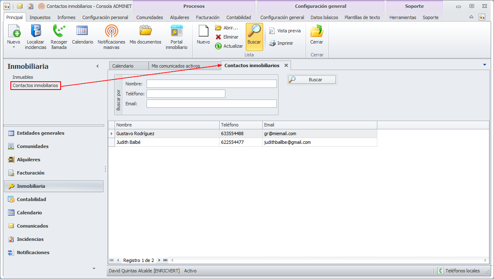This screenshot has width=494, height=279.
Task: Open Alquileres in the navigation pane
Action: [54, 160]
